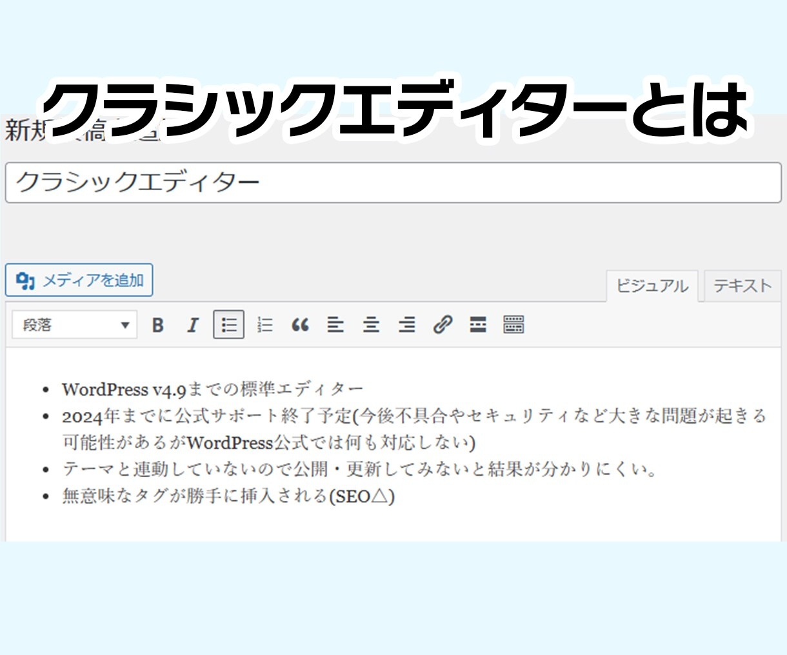Toggle the toolbar kitchen sink
The height and width of the screenshot is (655, 787).
(513, 325)
